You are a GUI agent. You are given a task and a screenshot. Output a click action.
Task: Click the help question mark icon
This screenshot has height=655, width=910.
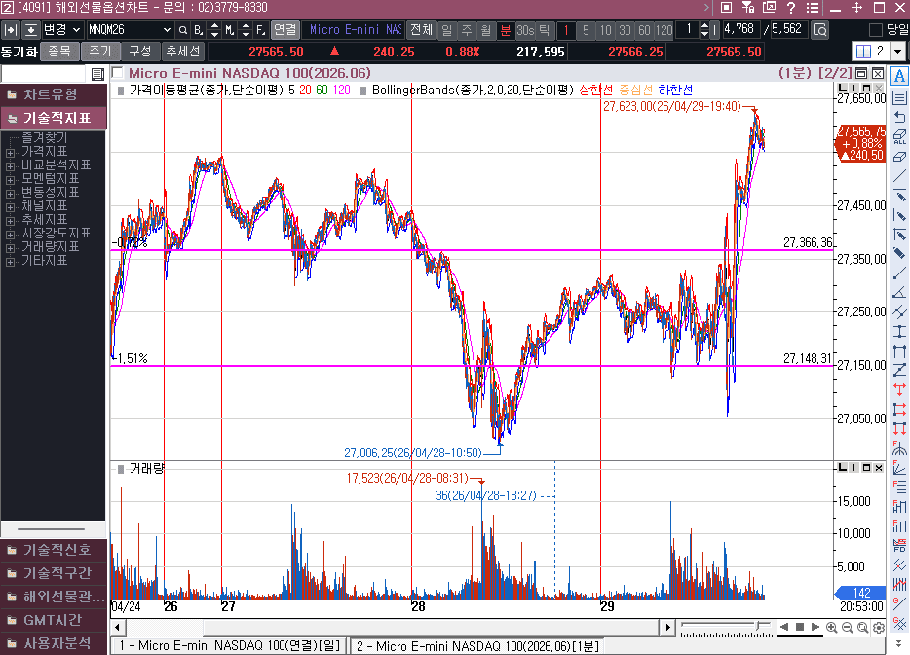point(790,8)
